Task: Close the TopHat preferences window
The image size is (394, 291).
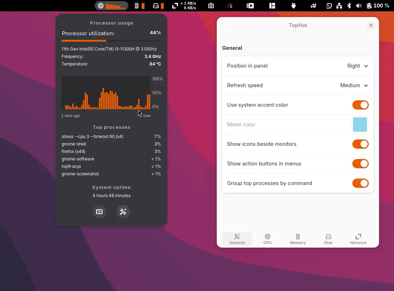Action: [371, 25]
